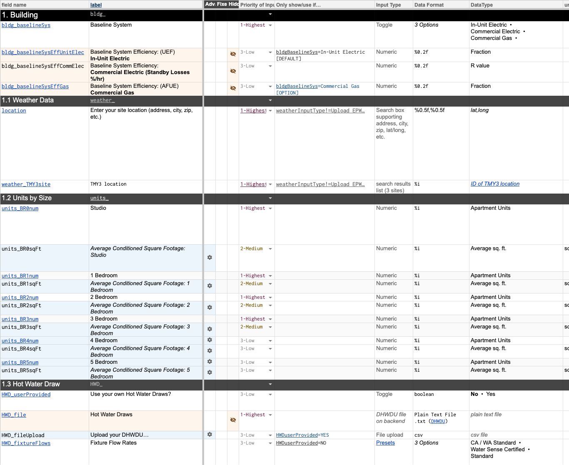Click the crossed-eye icon on the HWD_file row
This screenshot has width=569, height=465.
coord(233,420)
